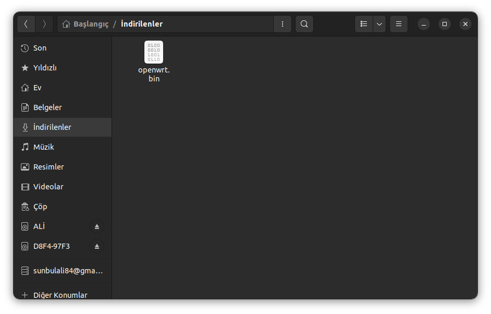Eject the D8F4-97F3 volume
The height and width of the screenshot is (314, 491).
(97, 247)
